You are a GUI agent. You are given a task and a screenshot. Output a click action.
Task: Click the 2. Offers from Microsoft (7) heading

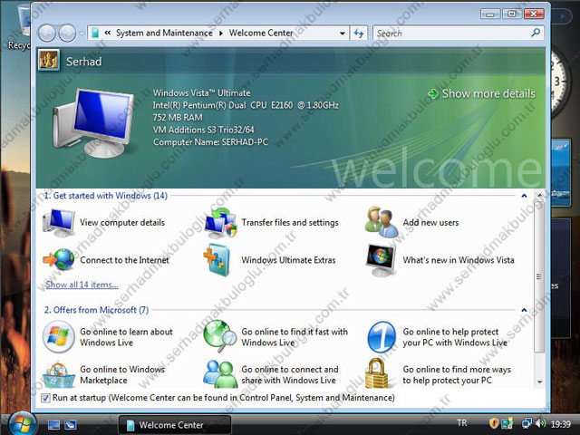pyautogui.click(x=97, y=310)
